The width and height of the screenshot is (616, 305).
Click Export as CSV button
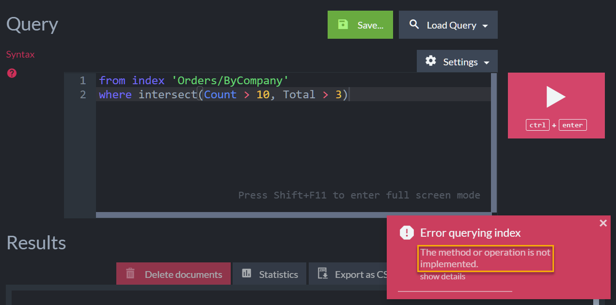(348, 274)
